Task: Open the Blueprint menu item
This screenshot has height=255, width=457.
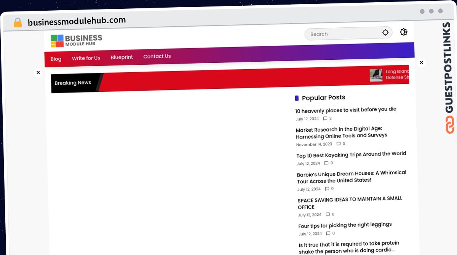Action: click(122, 57)
